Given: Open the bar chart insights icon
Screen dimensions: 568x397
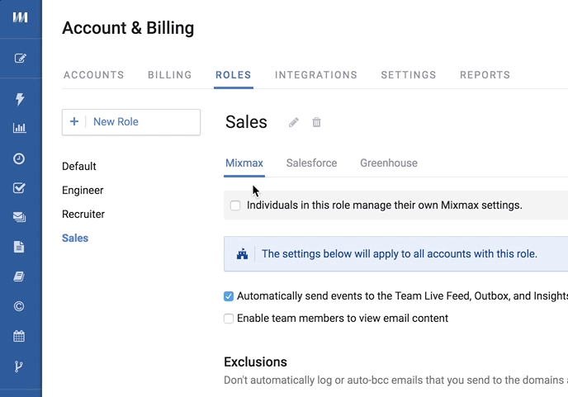Looking at the screenshot, I should pos(20,128).
